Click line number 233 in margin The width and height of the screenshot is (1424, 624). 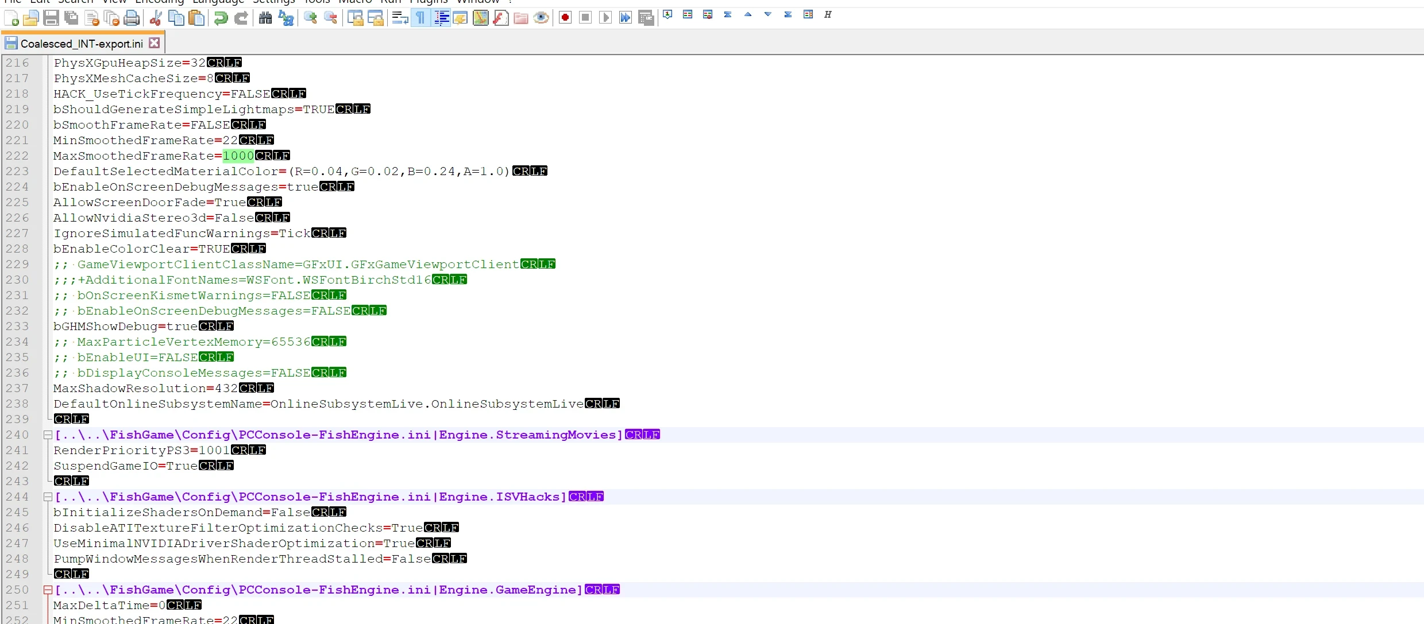coord(17,327)
